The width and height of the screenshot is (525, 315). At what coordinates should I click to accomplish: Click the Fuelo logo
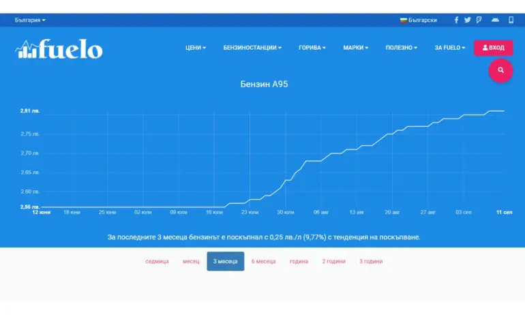click(x=59, y=49)
